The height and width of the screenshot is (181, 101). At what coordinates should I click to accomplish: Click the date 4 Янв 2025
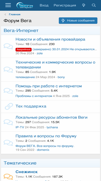[61, 96]
